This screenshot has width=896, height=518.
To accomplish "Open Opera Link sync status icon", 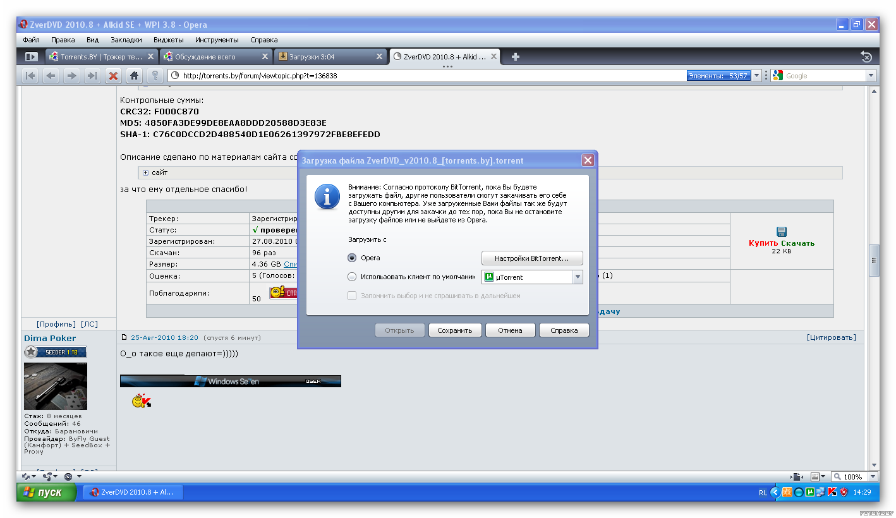I will [28, 476].
